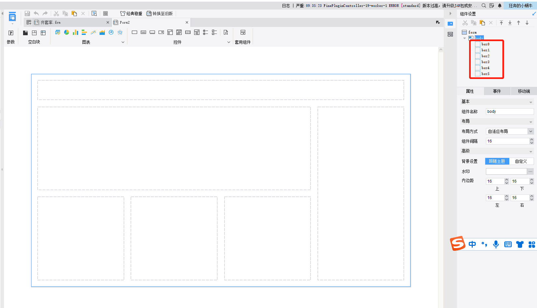Viewport: 537px width, 308px height.
Task: Paste from the main toolbar
Action: click(74, 13)
